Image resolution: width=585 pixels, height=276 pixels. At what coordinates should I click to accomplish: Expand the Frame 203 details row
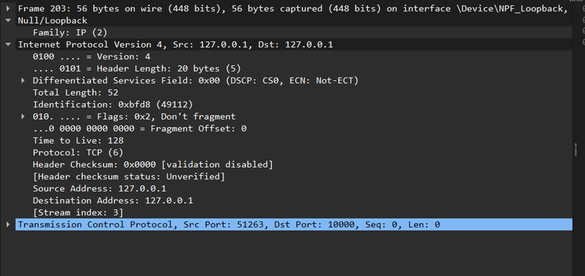[8, 8]
